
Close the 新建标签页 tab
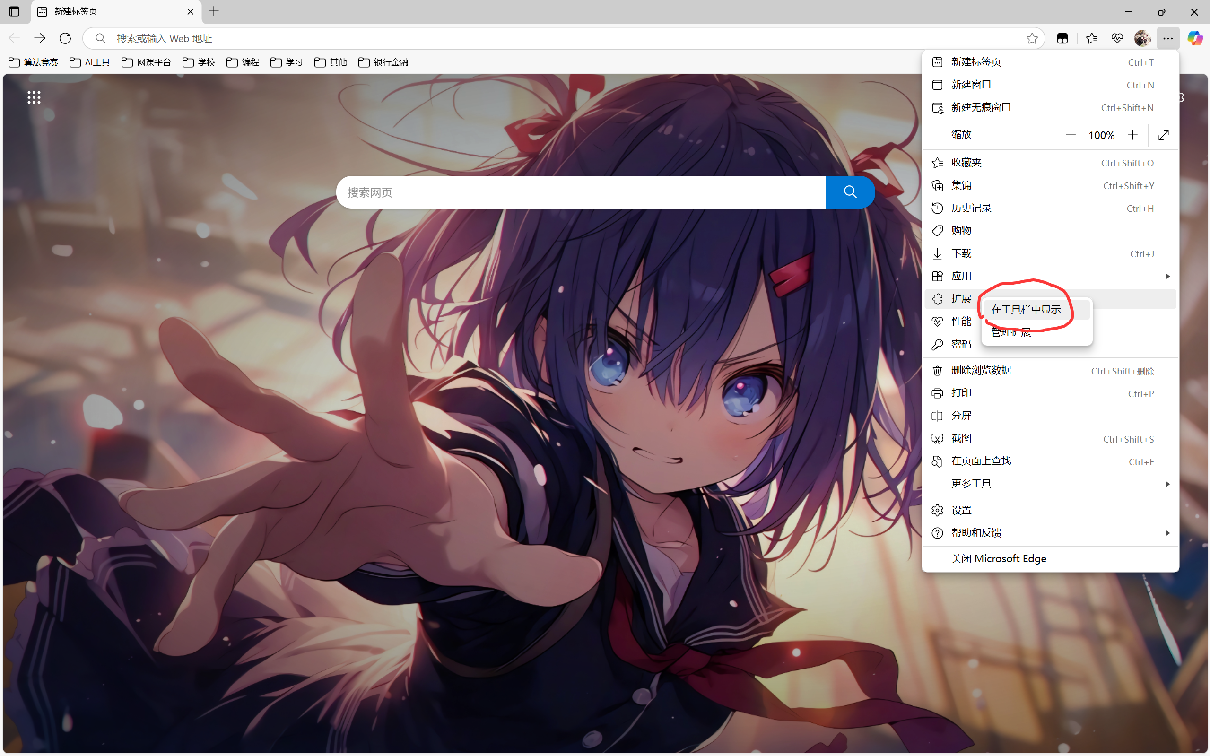(x=190, y=11)
